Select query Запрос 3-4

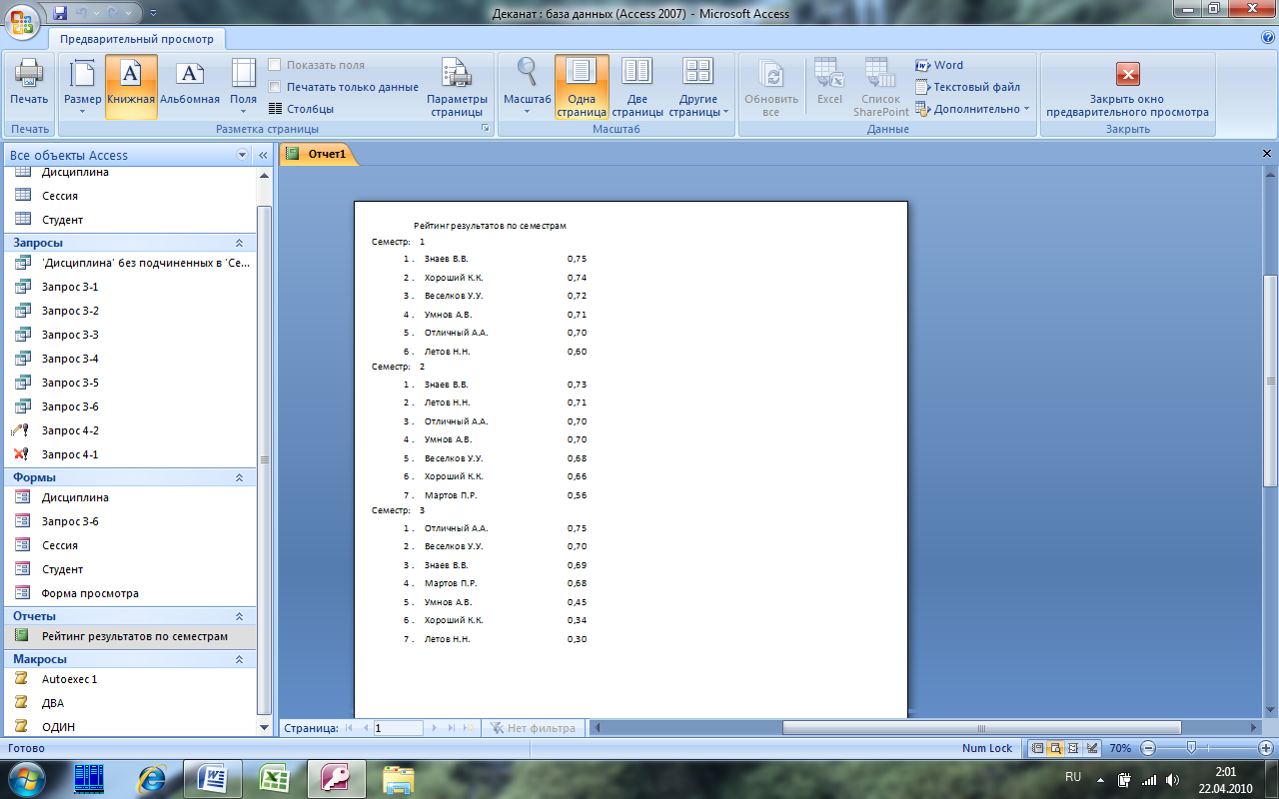[130, 359]
